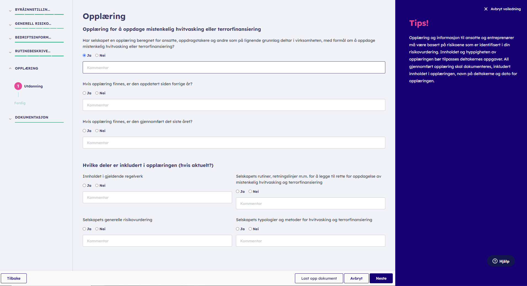The height and width of the screenshot is (286, 527).
Task: Select the Utdanning step
Action: [x=33, y=86]
